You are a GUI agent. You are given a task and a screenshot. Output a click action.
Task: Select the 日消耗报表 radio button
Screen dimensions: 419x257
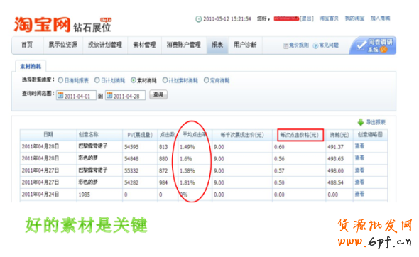pos(60,80)
